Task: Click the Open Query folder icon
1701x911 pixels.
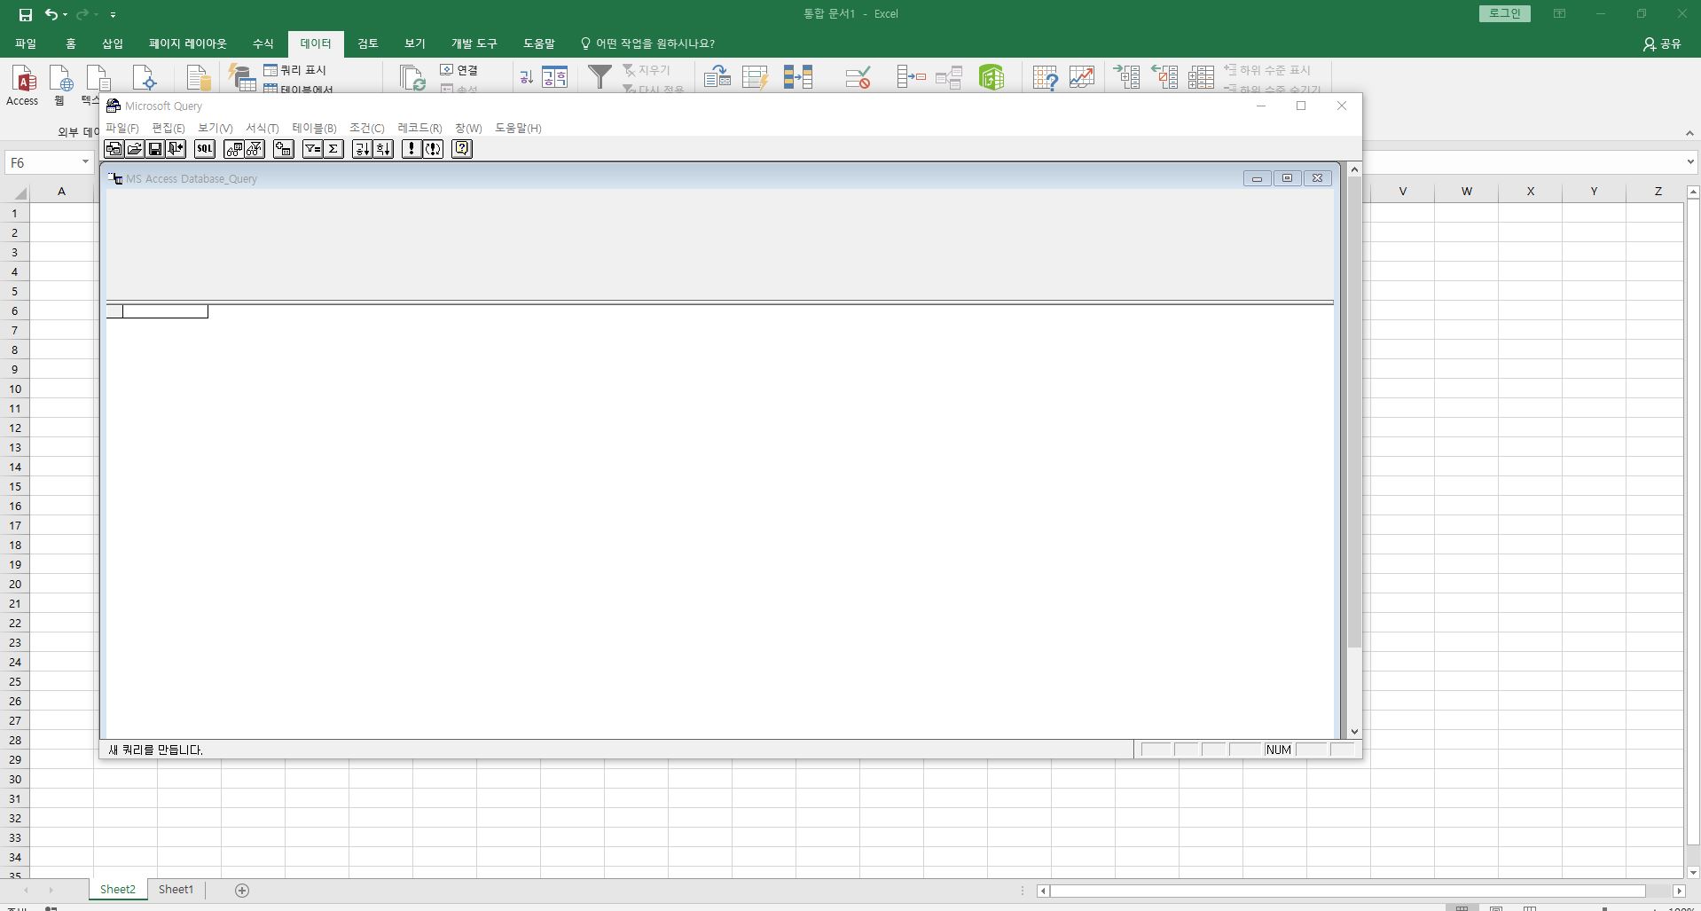Action: tap(135, 149)
